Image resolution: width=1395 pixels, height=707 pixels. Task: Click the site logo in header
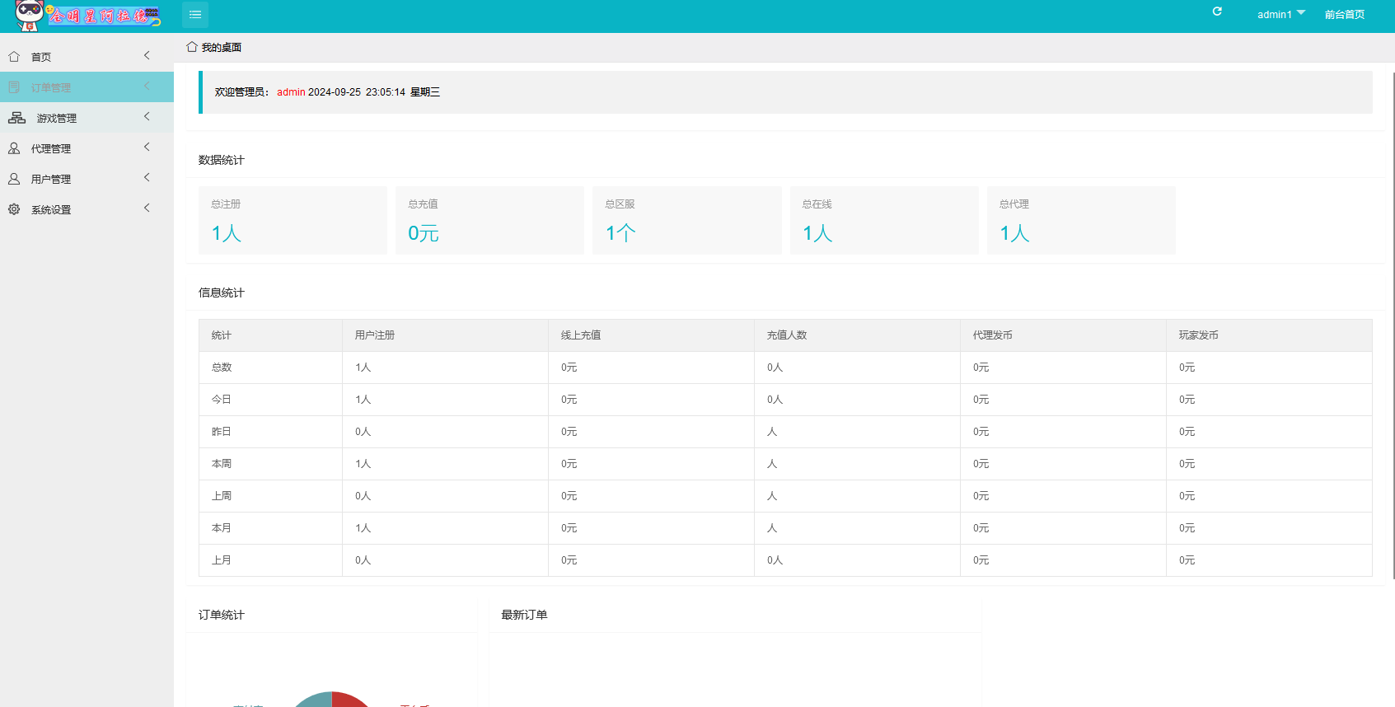pos(87,16)
